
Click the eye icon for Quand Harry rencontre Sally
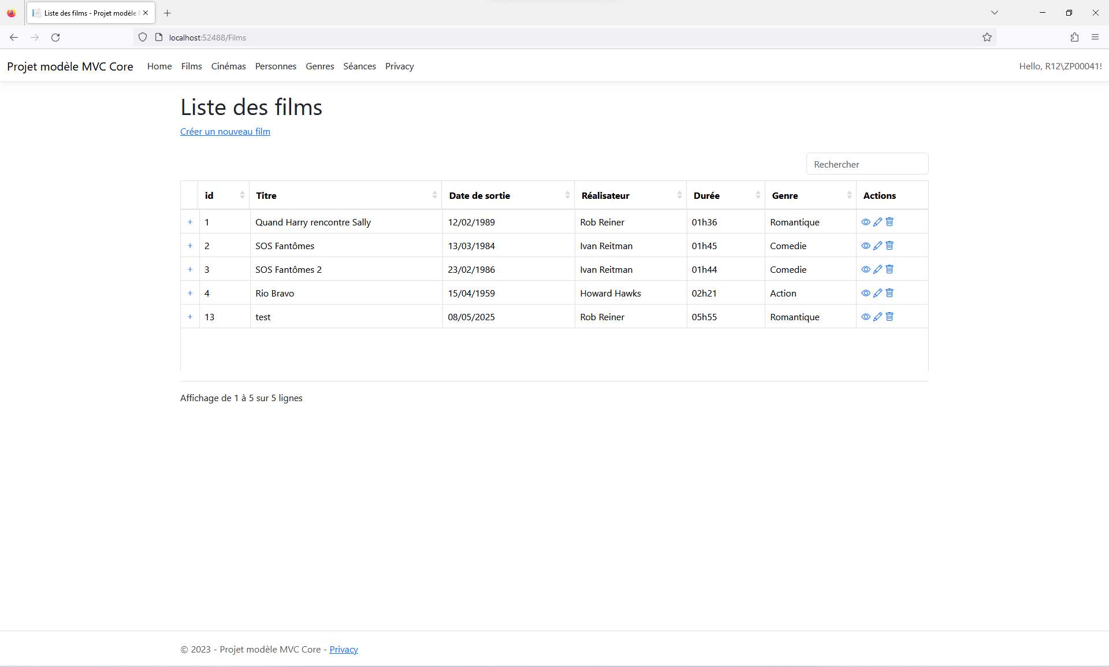[865, 222]
